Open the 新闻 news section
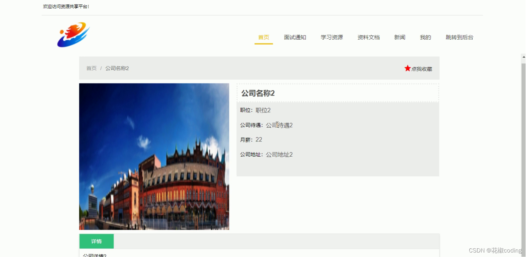 tap(399, 37)
